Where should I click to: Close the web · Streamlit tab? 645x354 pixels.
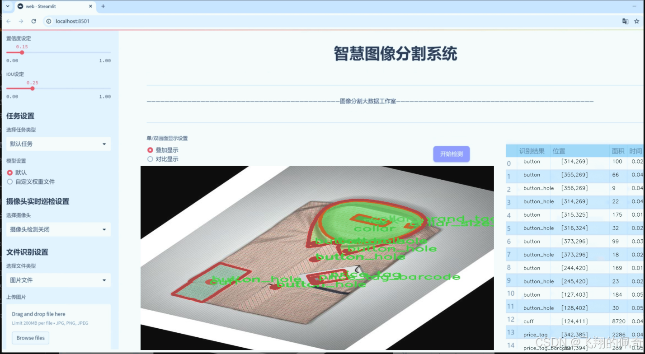point(90,6)
